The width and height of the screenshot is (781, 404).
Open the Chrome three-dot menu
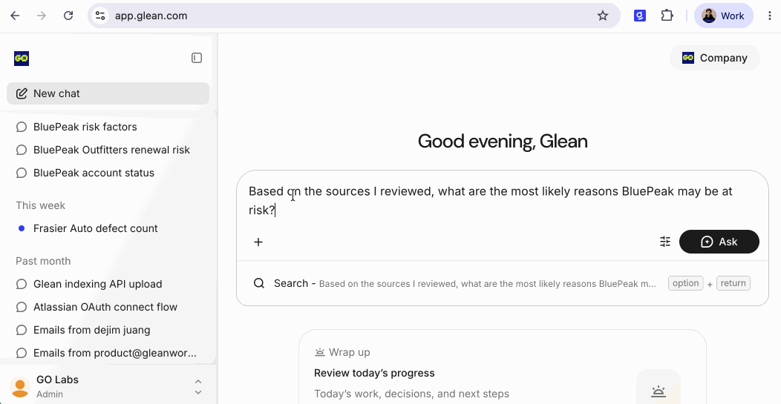pos(770,16)
